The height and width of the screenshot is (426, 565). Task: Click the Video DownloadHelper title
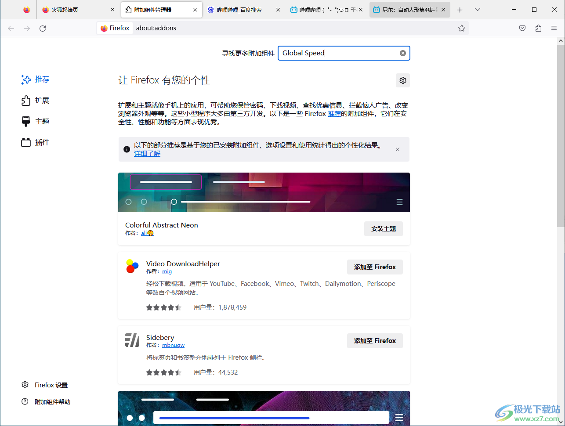183,264
